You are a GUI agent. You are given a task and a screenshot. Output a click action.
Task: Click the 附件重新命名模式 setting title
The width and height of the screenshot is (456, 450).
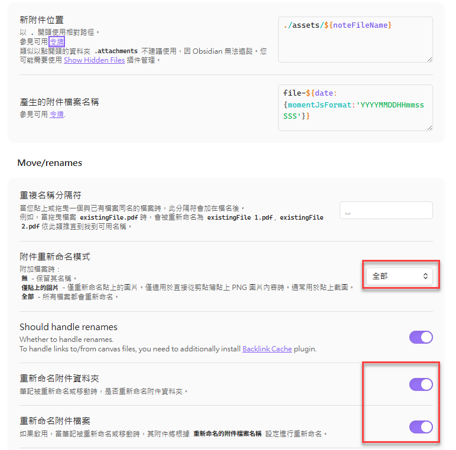55,257
